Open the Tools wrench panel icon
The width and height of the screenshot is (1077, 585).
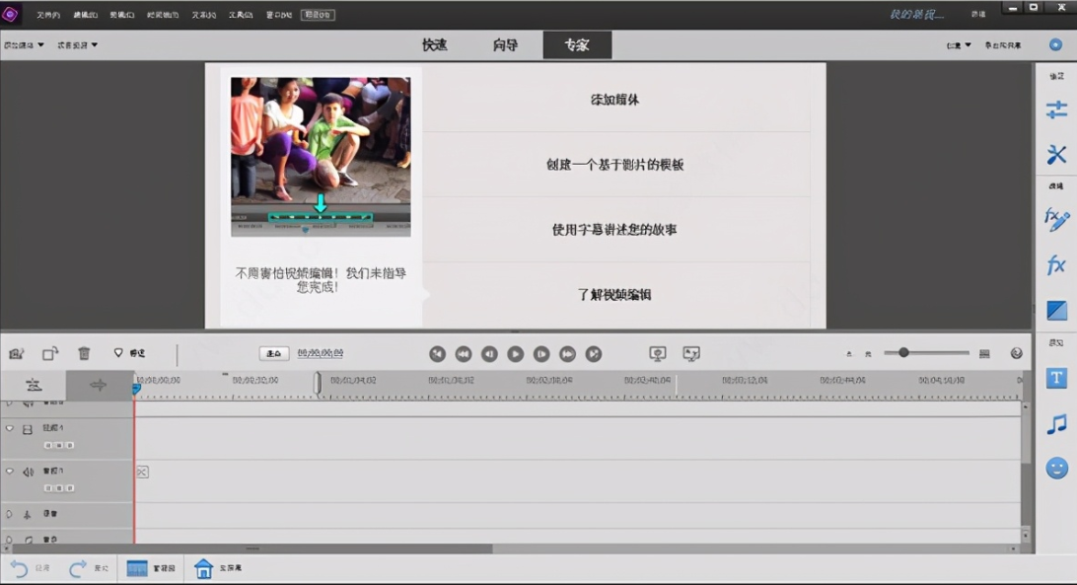[1056, 155]
